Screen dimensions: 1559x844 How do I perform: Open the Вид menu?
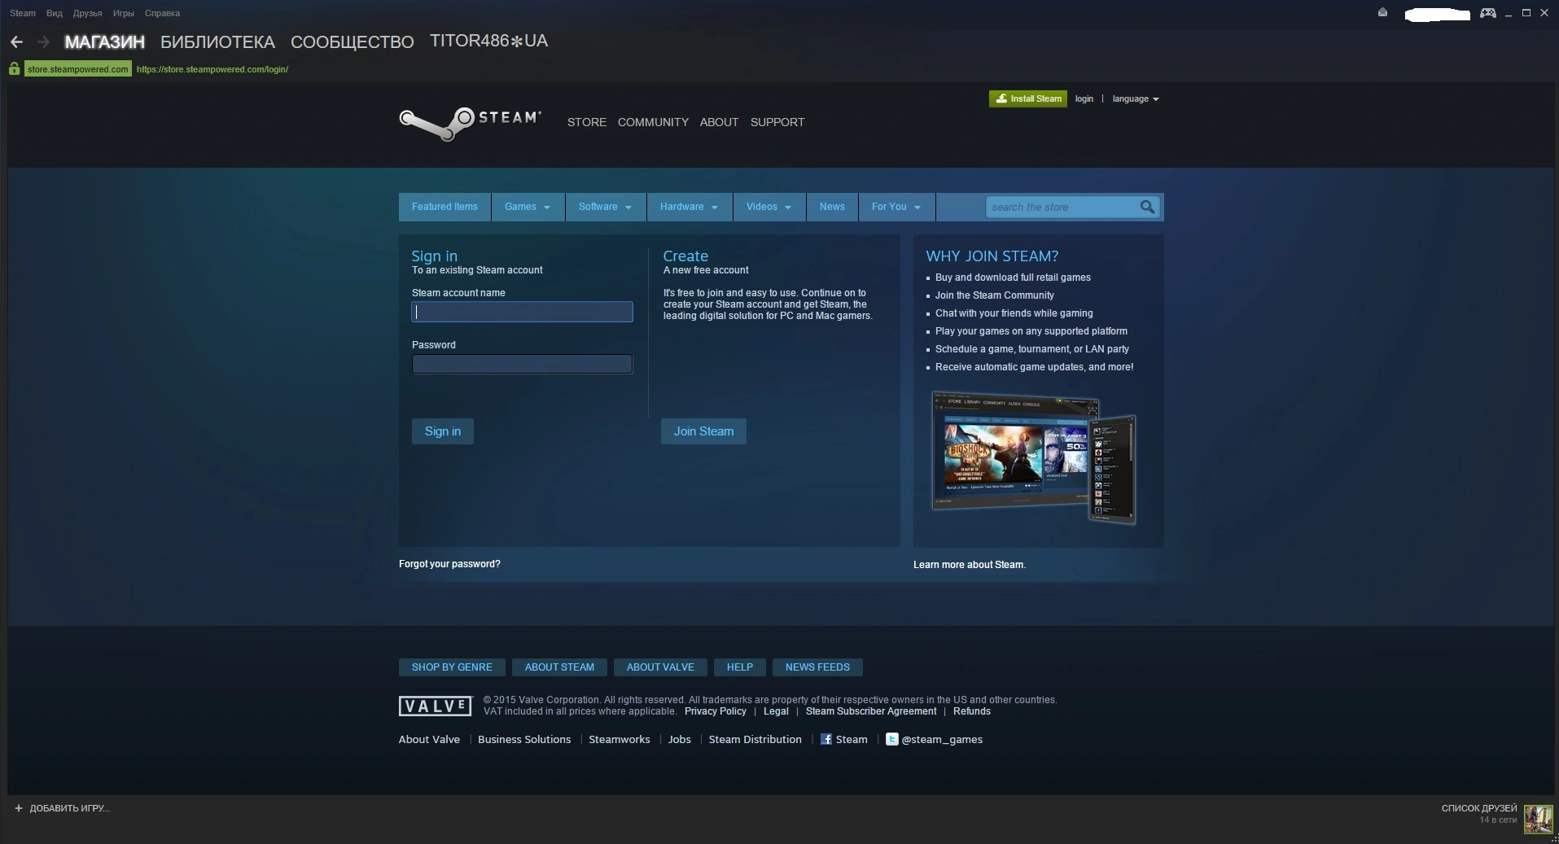click(55, 13)
